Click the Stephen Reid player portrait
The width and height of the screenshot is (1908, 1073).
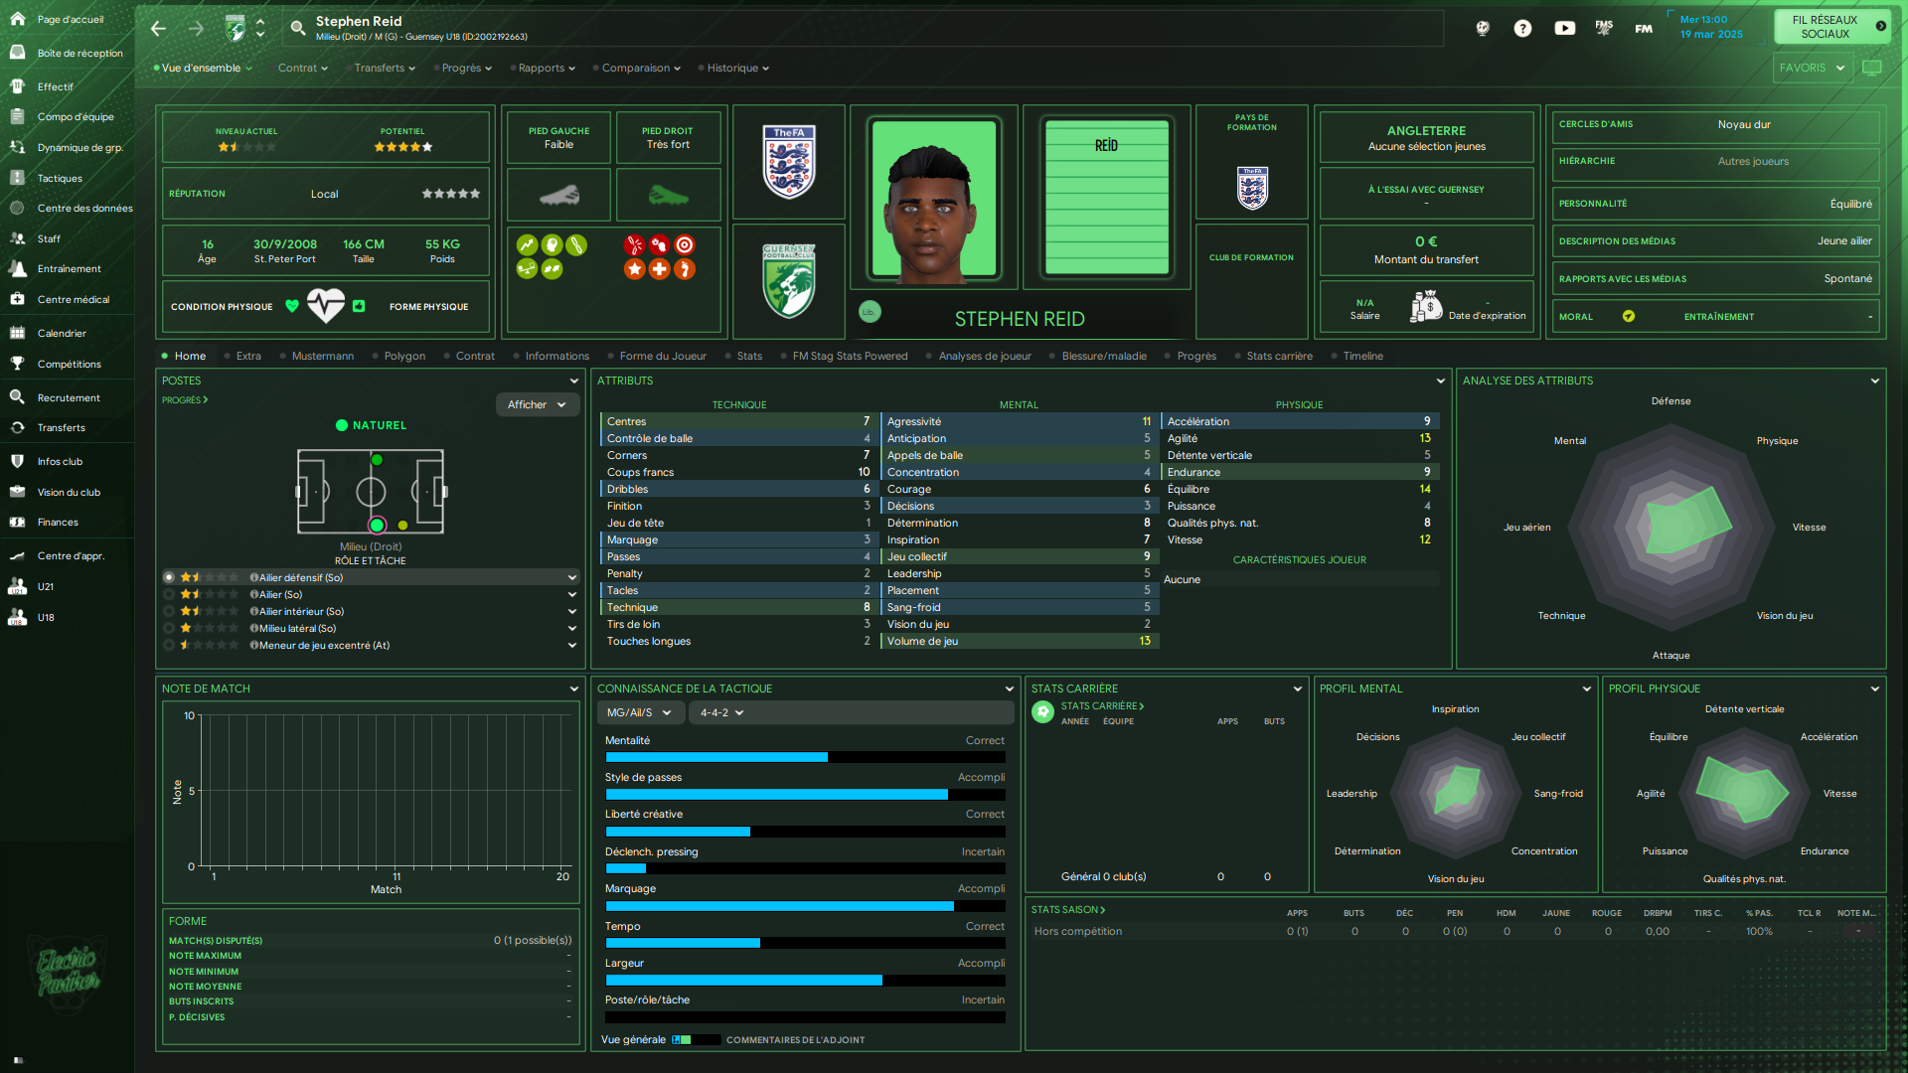click(933, 199)
